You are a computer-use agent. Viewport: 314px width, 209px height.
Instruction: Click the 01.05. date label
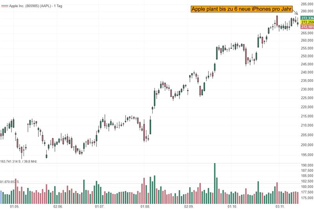click(x=15, y=207)
